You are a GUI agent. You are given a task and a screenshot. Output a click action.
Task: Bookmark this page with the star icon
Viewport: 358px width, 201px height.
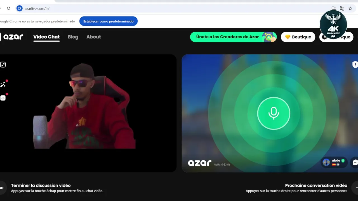click(350, 8)
